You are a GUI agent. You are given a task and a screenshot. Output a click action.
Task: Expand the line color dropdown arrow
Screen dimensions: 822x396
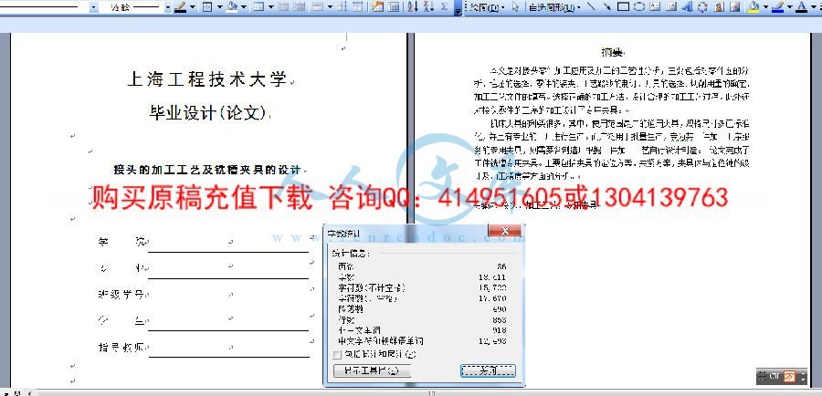[x=789, y=6]
